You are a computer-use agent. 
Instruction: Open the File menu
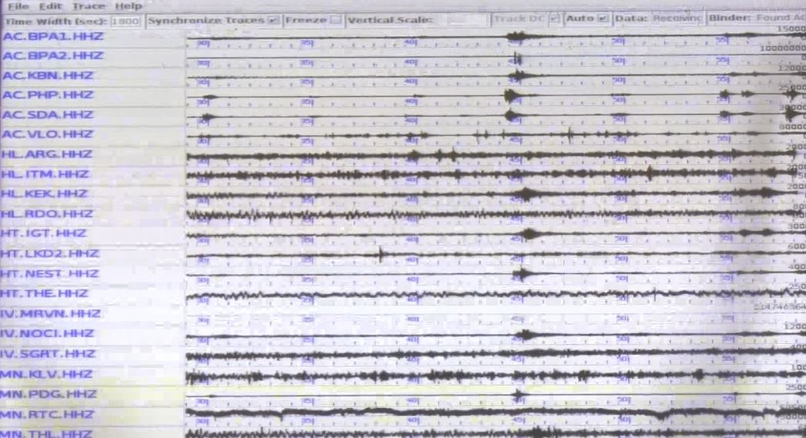(18, 6)
